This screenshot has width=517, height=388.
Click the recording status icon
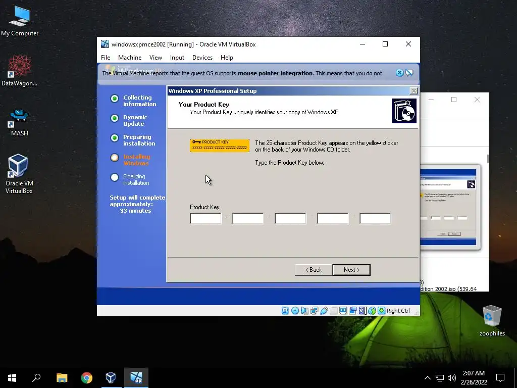pyautogui.click(x=352, y=311)
